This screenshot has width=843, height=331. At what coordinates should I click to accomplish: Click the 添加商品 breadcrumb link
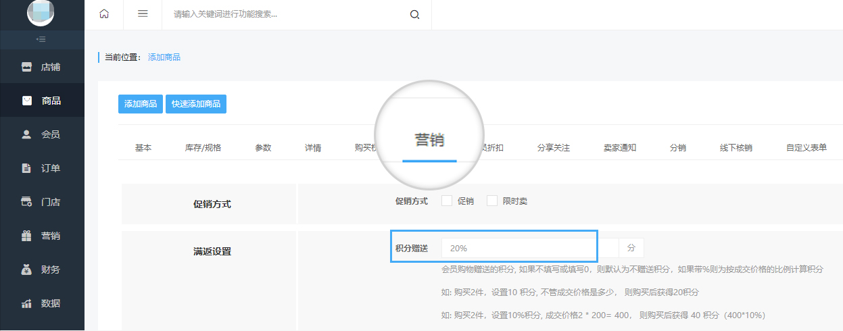click(x=164, y=57)
